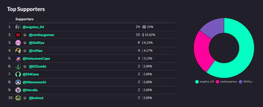Toggle the SkiiRyu legend entry
263x107 pixels.
[245, 82]
